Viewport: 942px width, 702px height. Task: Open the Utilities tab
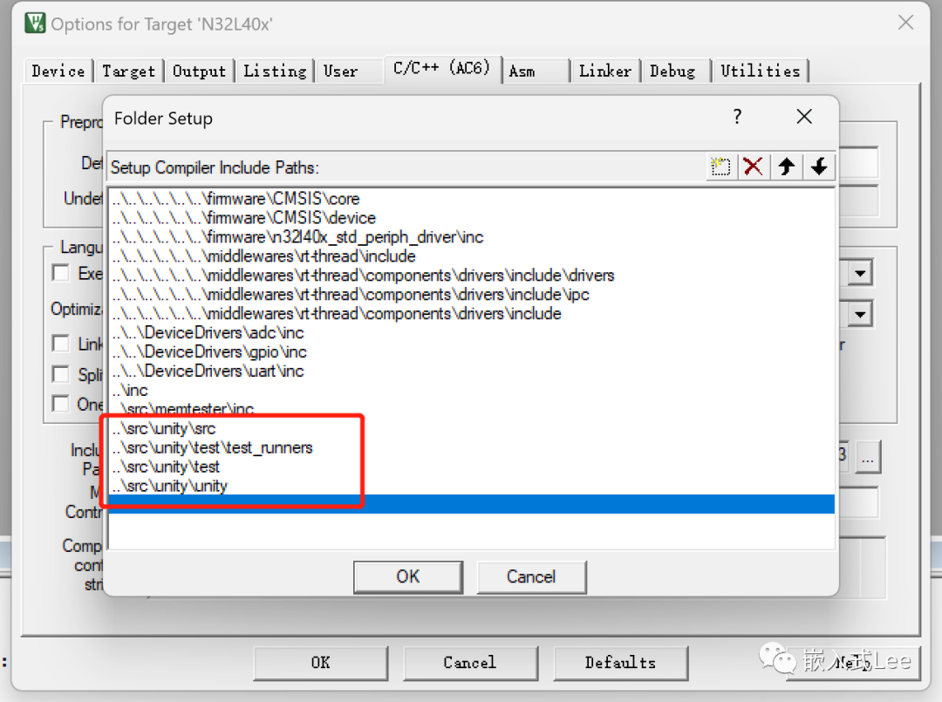coord(760,71)
